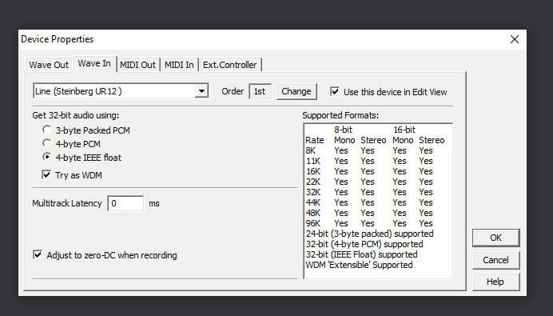Open the Line (Steinberg UR12) device dropdown

click(121, 91)
